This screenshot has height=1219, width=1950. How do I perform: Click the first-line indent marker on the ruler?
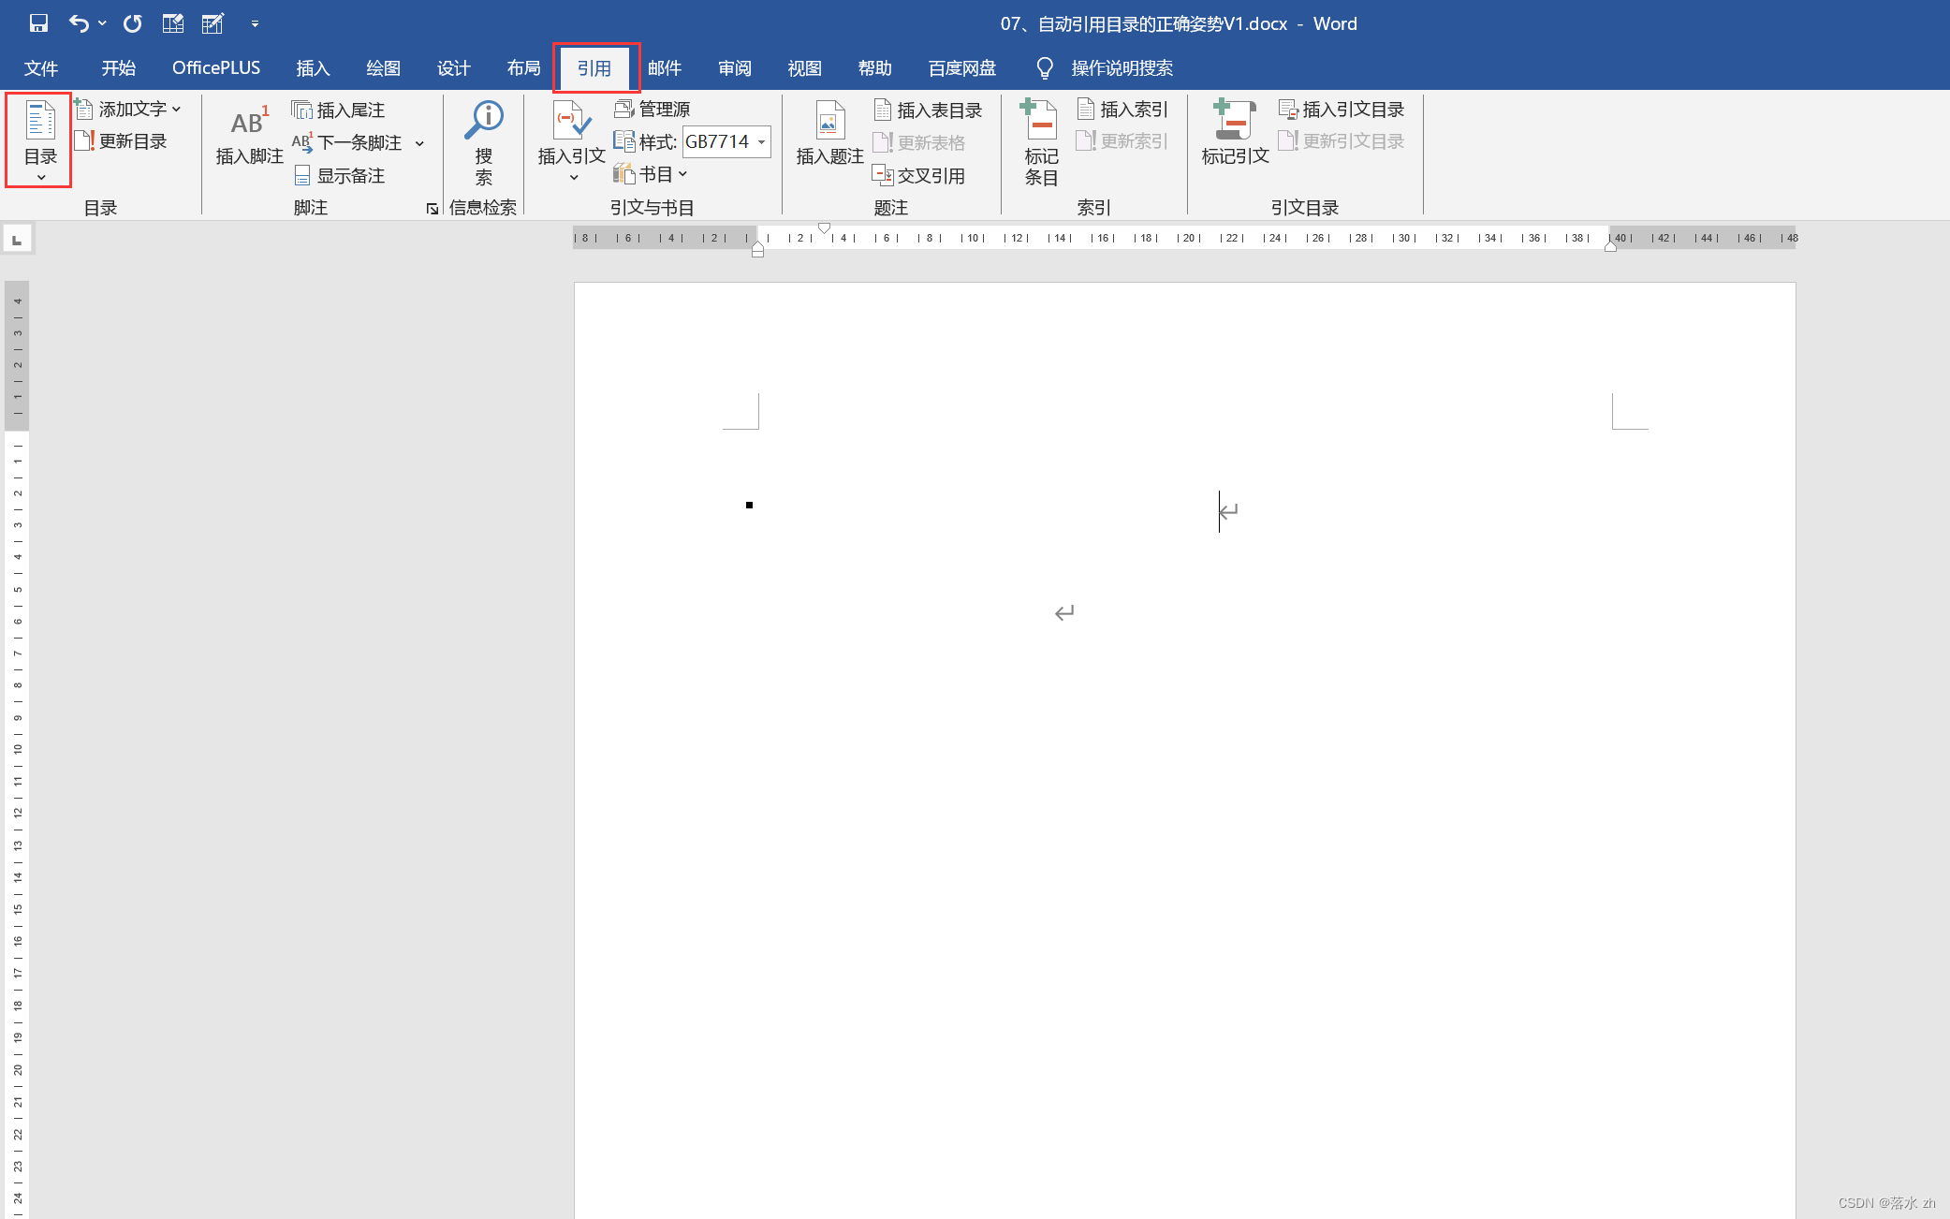pyautogui.click(x=824, y=228)
